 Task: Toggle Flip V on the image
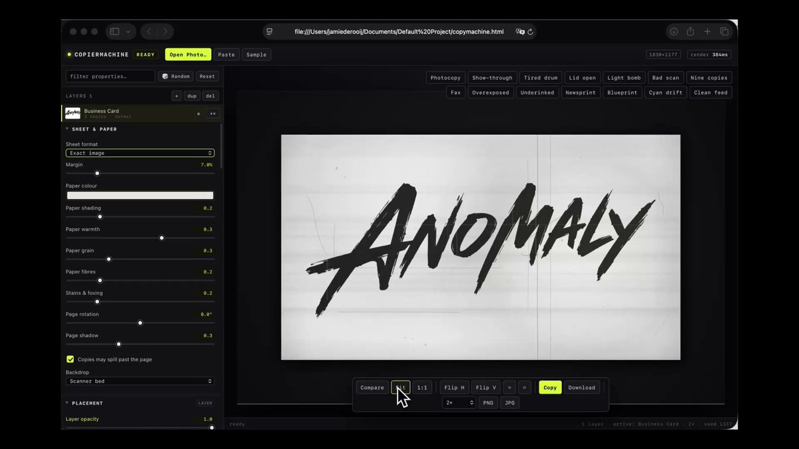point(486,387)
